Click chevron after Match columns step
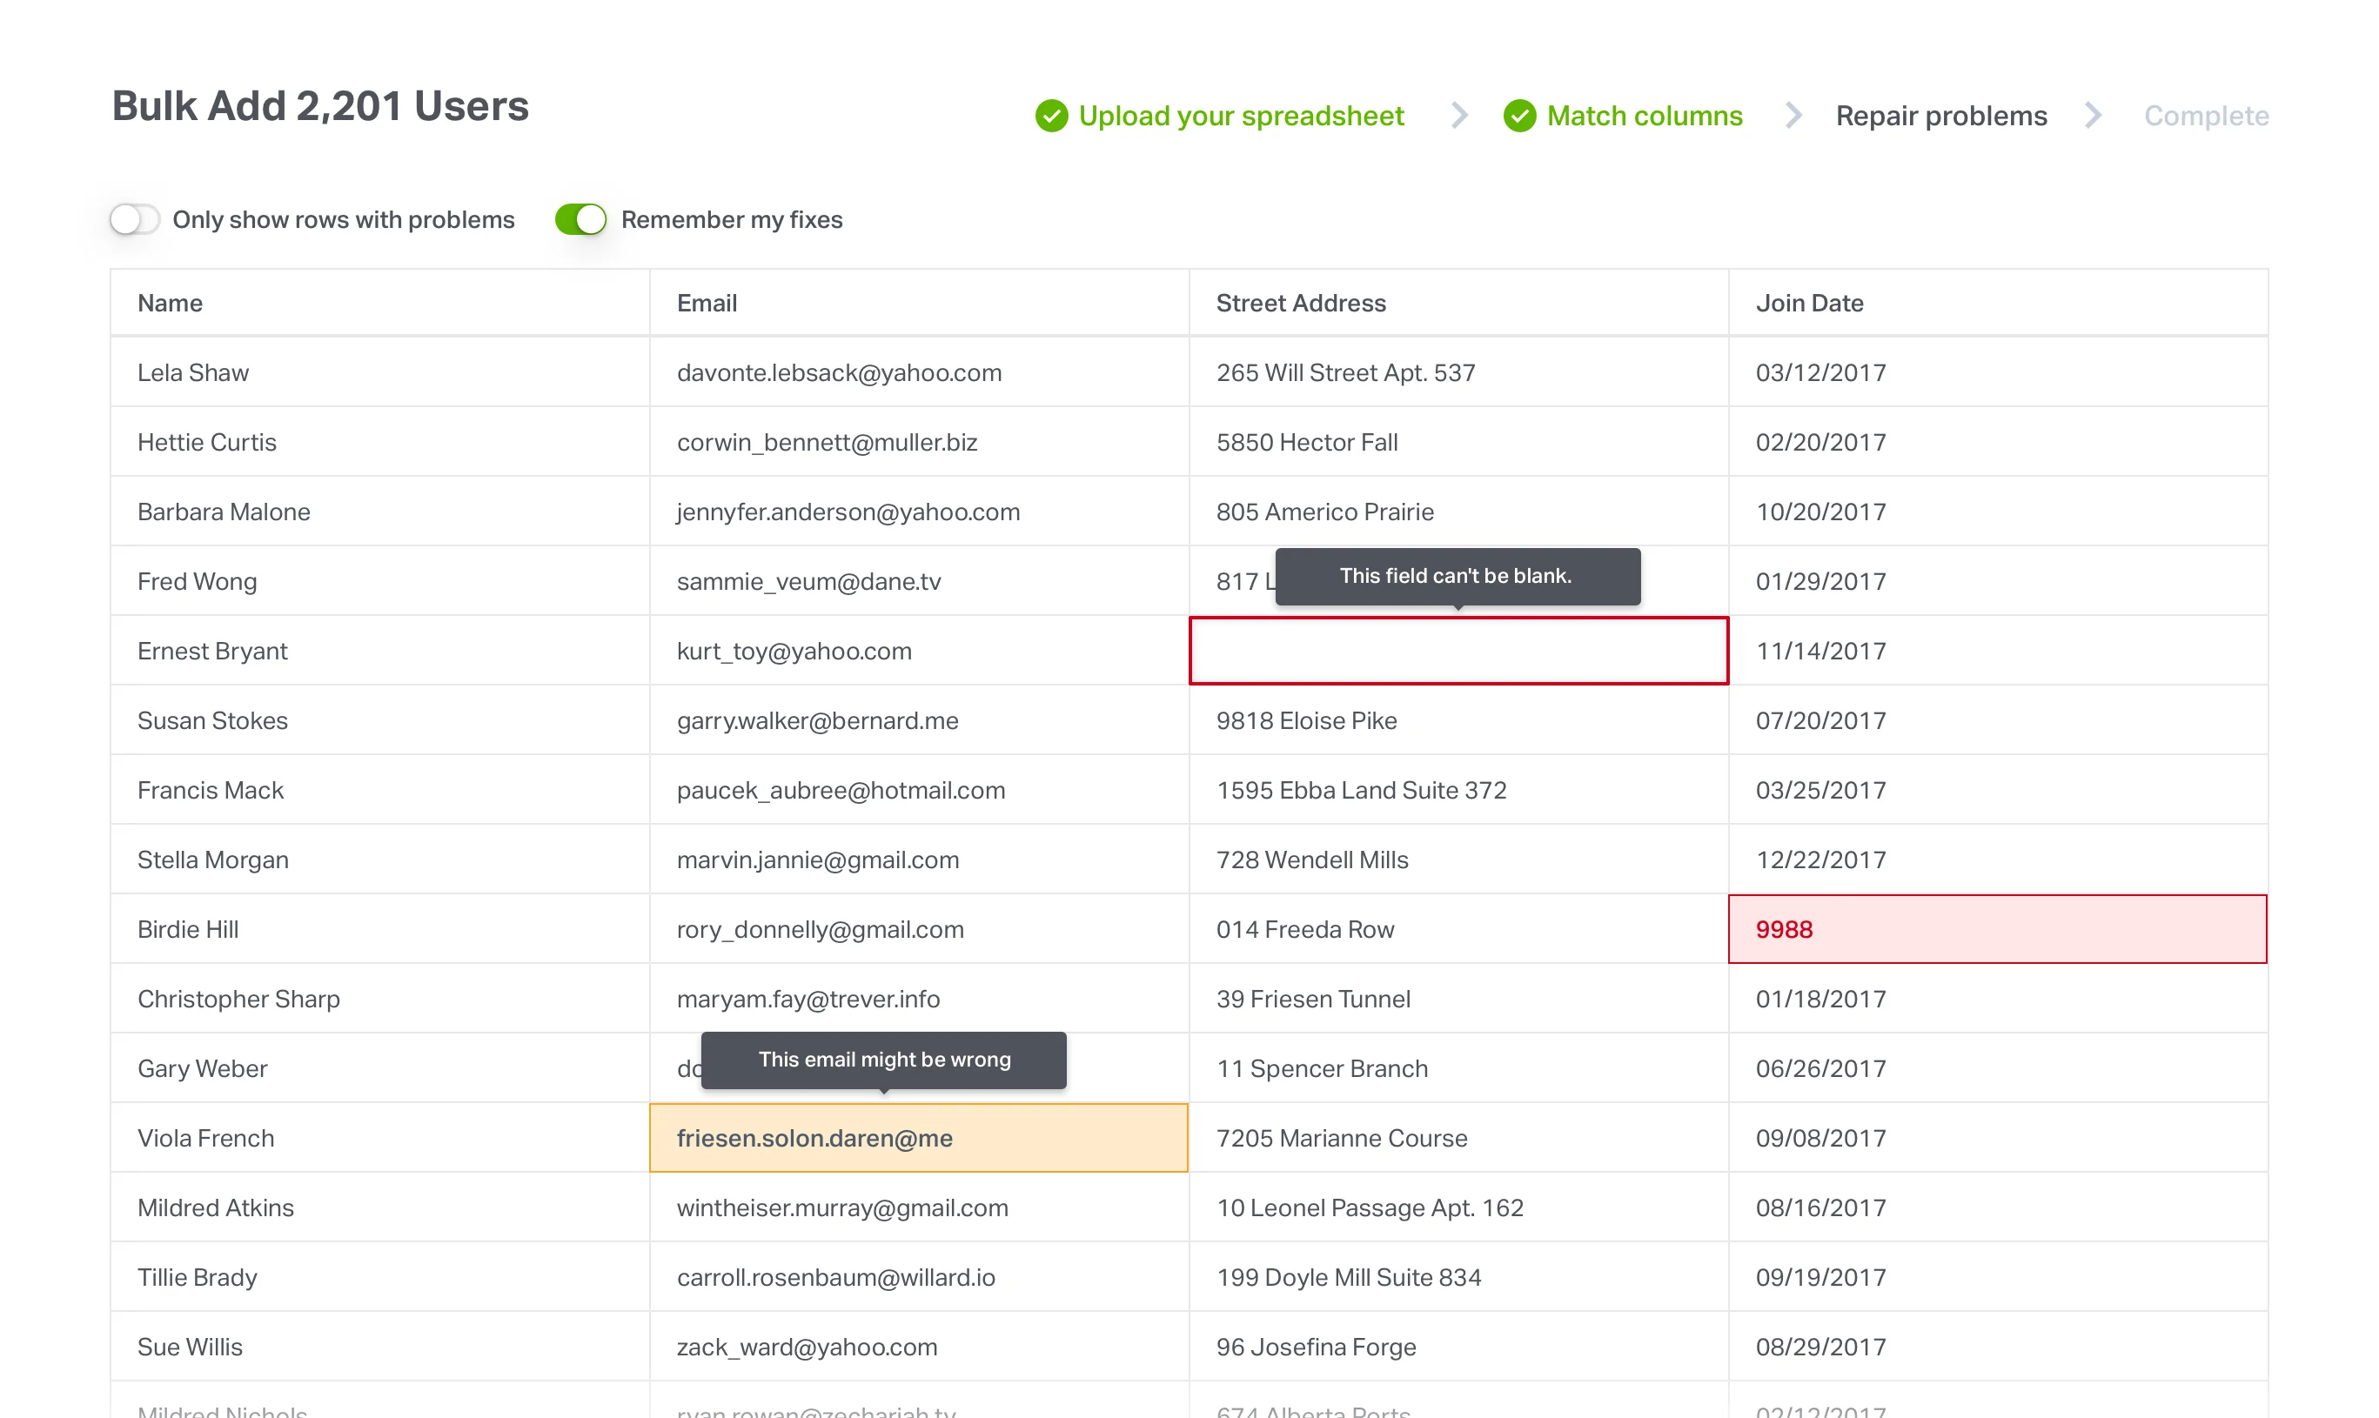This screenshot has width=2379, height=1418. pyautogui.click(x=1793, y=116)
